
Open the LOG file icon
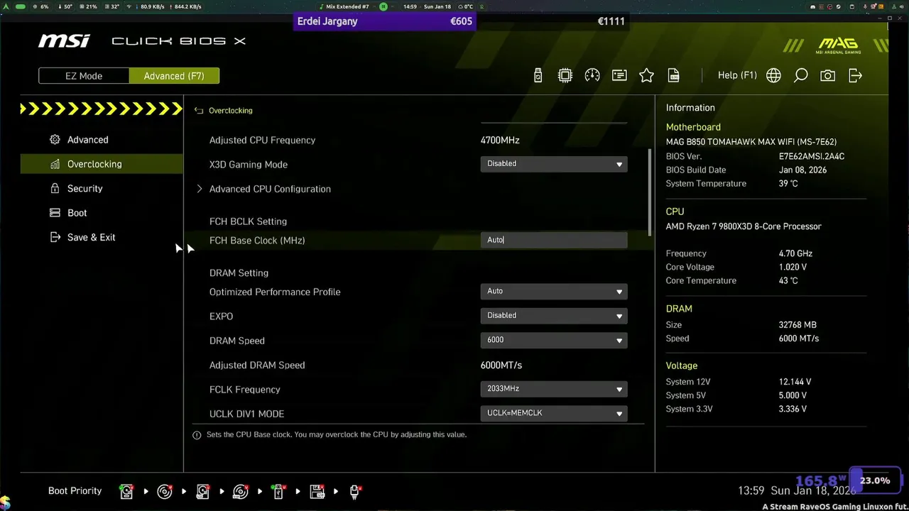point(673,75)
